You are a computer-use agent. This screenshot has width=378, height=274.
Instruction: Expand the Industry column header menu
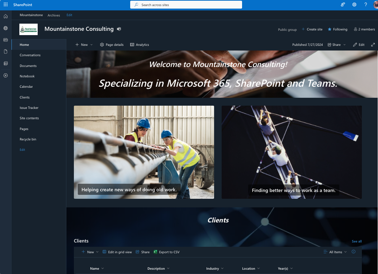point(222,269)
